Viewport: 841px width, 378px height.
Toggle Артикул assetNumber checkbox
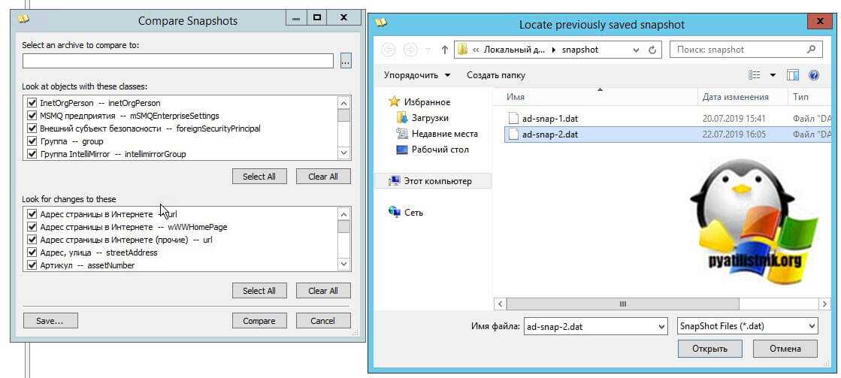pyautogui.click(x=31, y=265)
